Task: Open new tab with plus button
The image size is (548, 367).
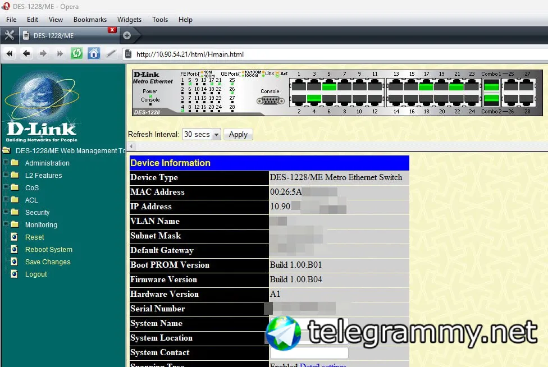Action: coord(127,35)
